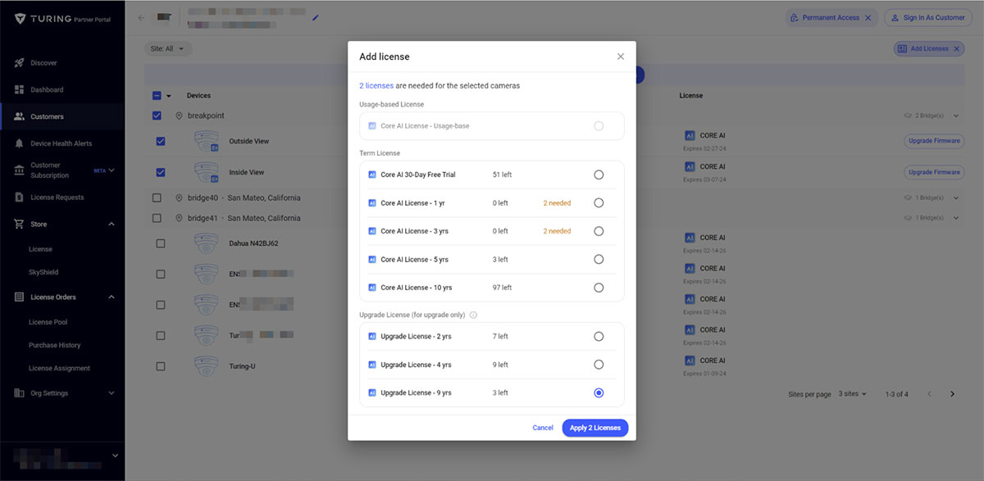Collapse the License Orders section chevron
The image size is (984, 481).
pyautogui.click(x=112, y=297)
